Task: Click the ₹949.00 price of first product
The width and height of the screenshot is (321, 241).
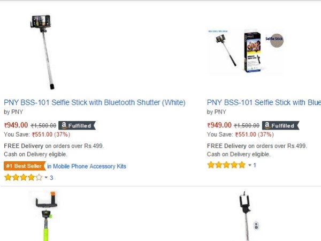Action: click(16, 125)
